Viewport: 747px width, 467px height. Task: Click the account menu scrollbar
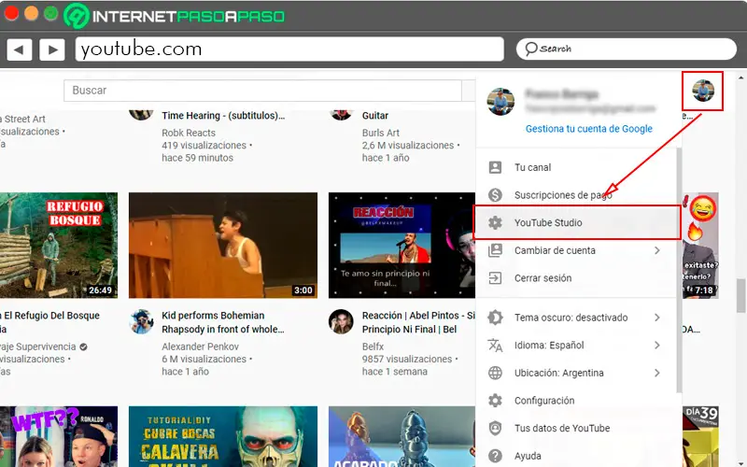coord(679,270)
